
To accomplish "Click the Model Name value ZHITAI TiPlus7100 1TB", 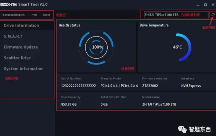I will point(159,104).
